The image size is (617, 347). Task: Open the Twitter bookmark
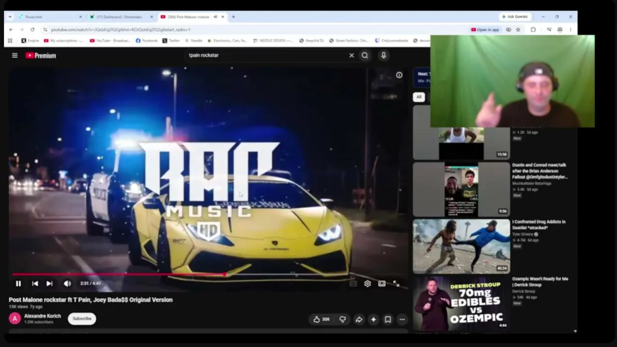[171, 41]
